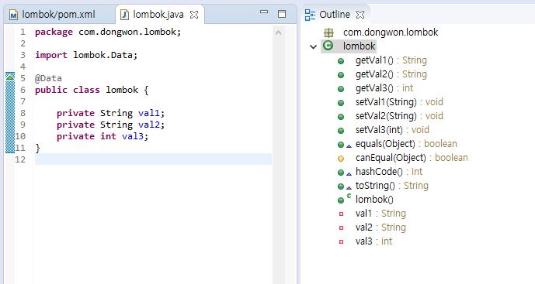The width and height of the screenshot is (535, 284).
Task: Click the override method icon of toString()
Action: coord(344,186)
